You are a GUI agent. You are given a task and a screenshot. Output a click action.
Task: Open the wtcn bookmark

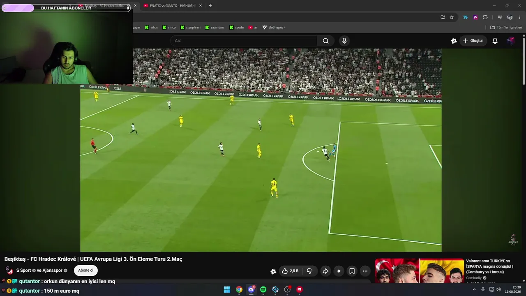(151, 28)
